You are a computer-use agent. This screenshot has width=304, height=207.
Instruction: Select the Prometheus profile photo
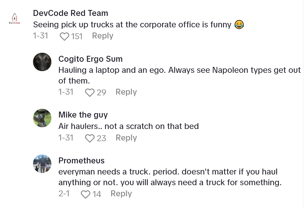42,164
